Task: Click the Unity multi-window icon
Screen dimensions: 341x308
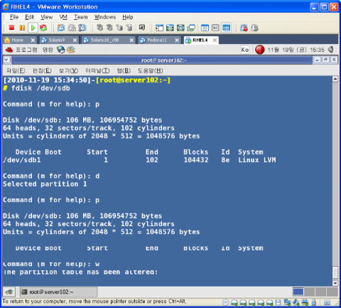Action: click(x=191, y=28)
